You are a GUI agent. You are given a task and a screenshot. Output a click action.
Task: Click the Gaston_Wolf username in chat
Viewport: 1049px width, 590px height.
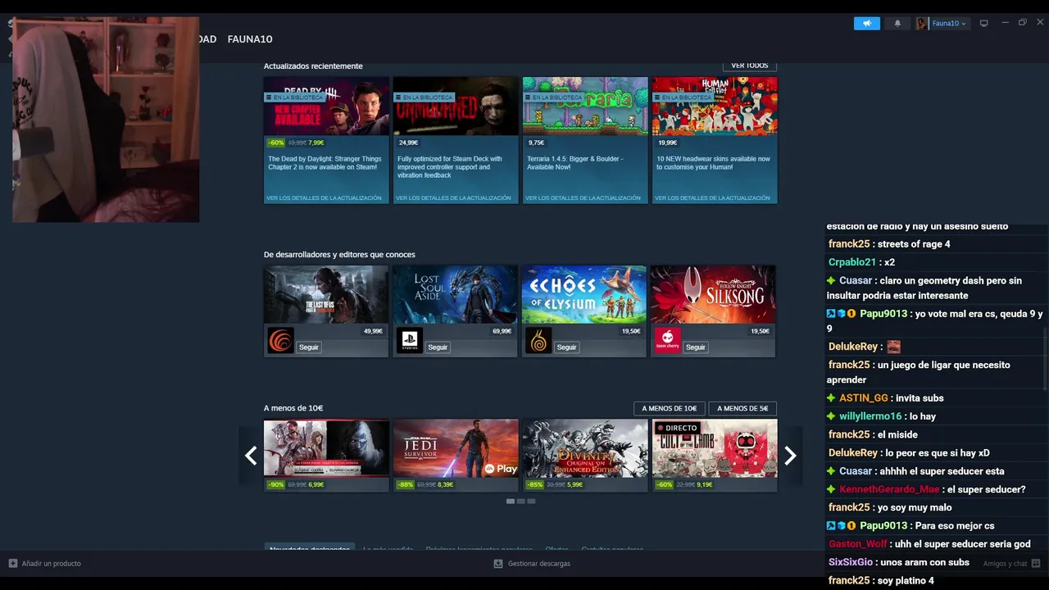pos(858,544)
